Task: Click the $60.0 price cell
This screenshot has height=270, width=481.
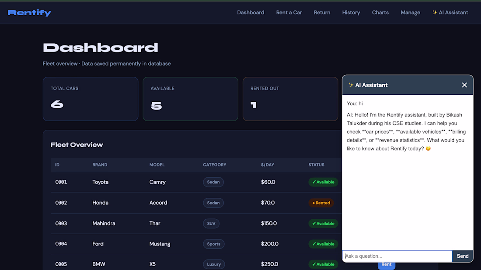Action: point(268,182)
